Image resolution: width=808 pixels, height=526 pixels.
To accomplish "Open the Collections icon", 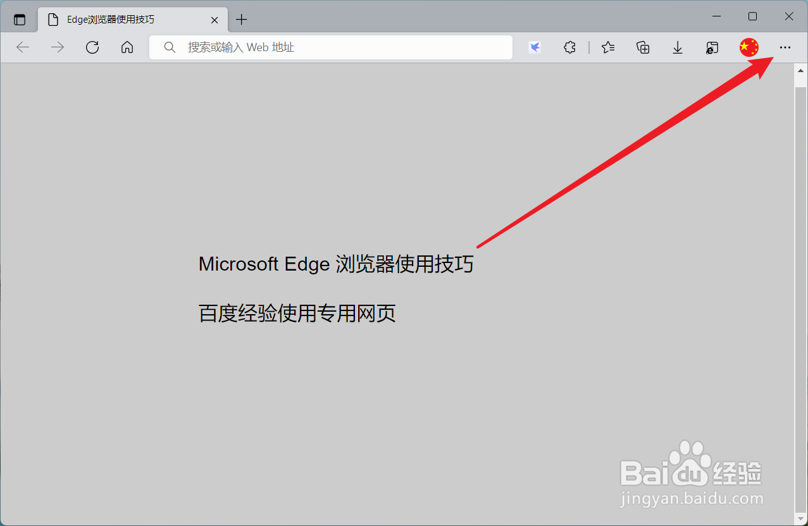I will tap(643, 47).
